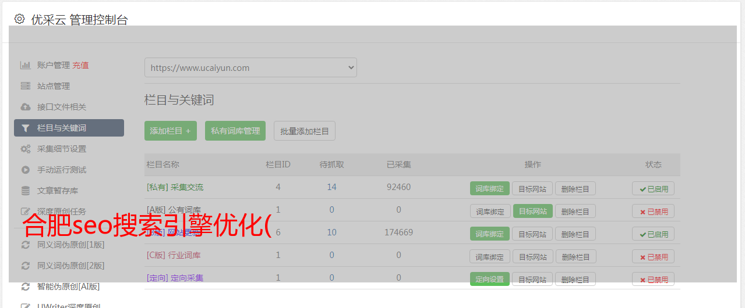Screen dimensions: 745x308
Task: Toggle 已禁用 status for 定向采集
Action: click(654, 279)
